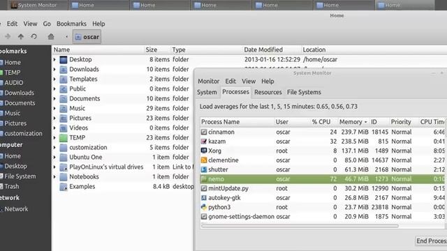This screenshot has width=447, height=251.
Task: Expand the Music folder tree arrow
Action: click(x=54, y=109)
